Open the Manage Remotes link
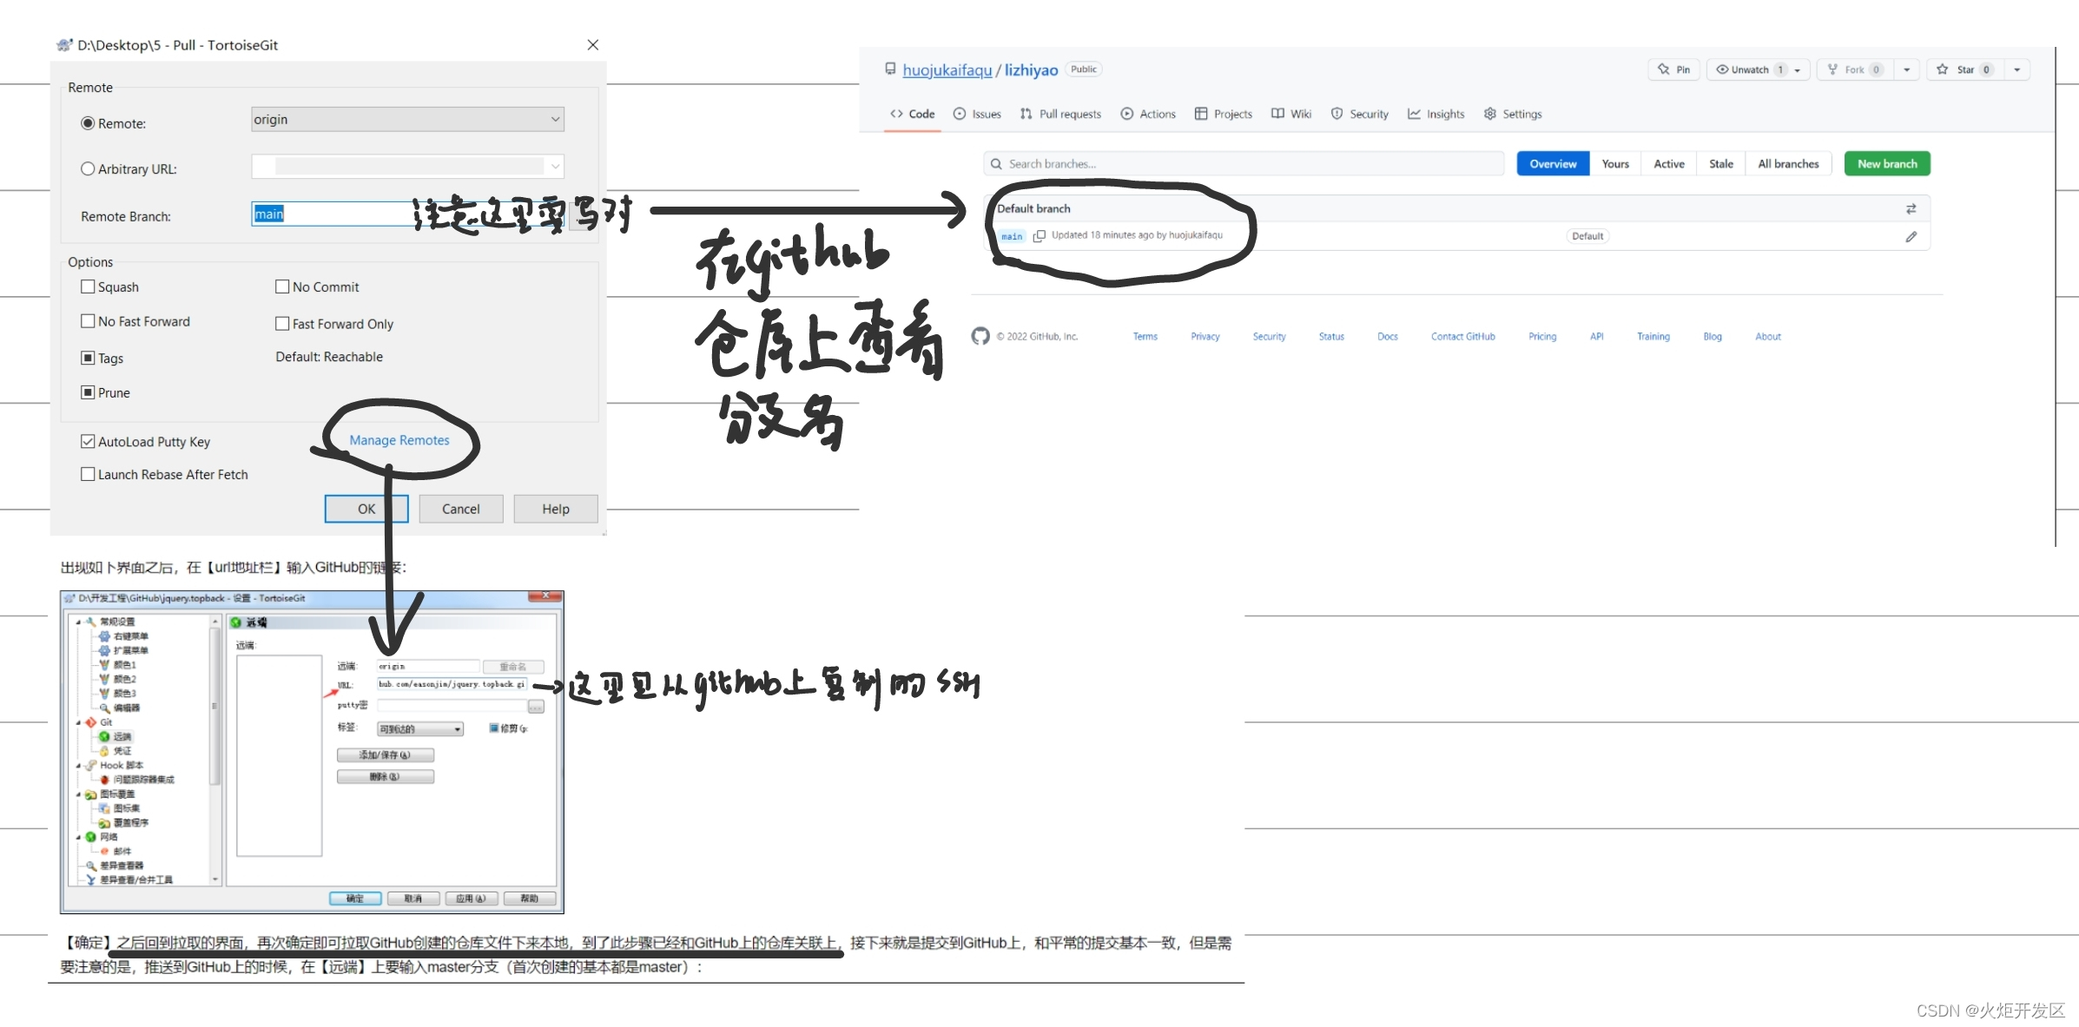Image resolution: width=2079 pixels, height=1027 pixels. coord(399,440)
